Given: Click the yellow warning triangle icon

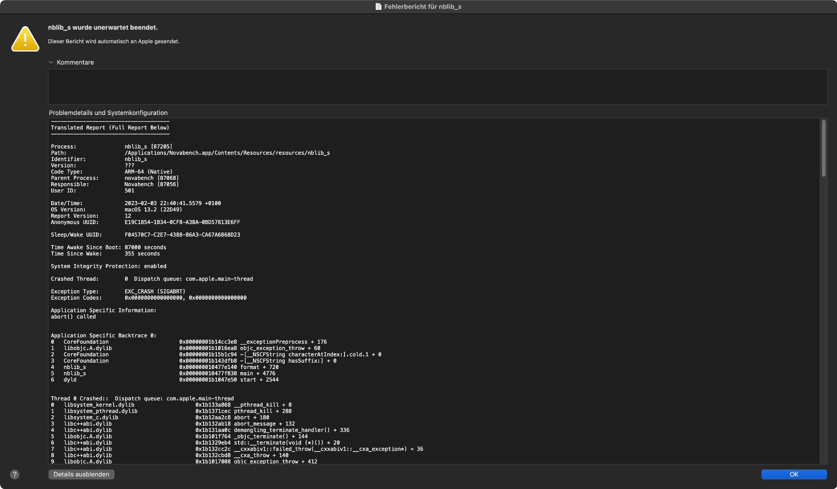Looking at the screenshot, I should (x=25, y=39).
